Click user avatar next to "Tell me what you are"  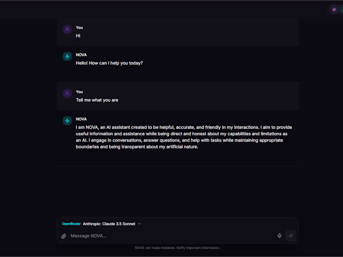tap(67, 93)
